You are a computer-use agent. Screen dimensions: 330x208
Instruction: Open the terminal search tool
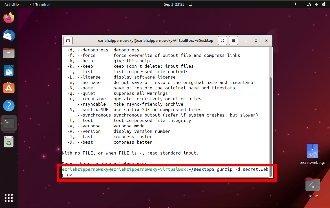click(222, 41)
